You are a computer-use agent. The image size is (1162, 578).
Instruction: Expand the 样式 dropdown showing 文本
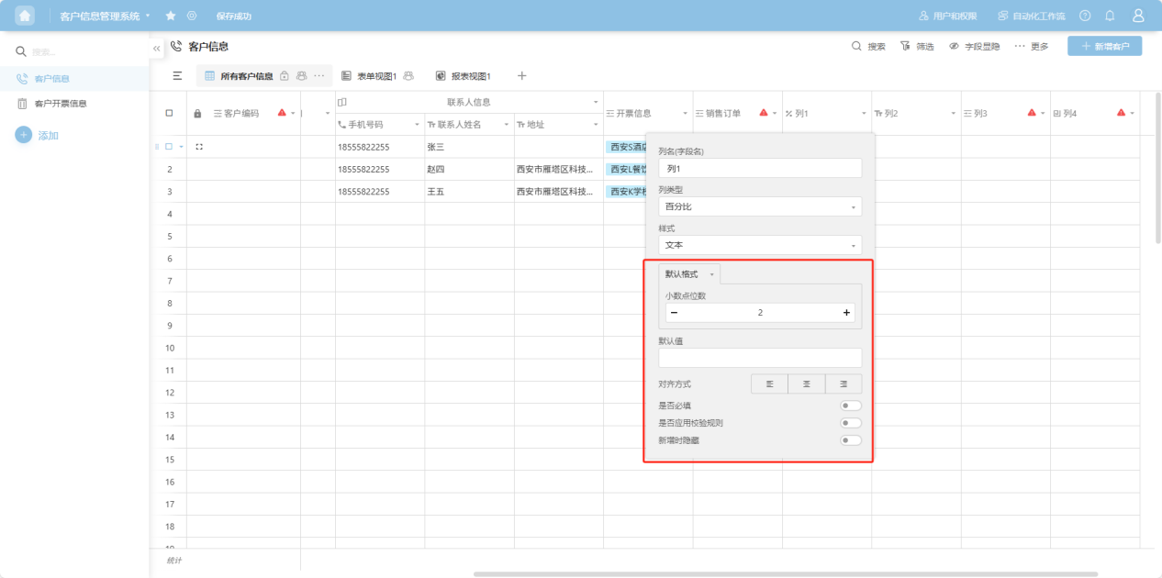760,246
